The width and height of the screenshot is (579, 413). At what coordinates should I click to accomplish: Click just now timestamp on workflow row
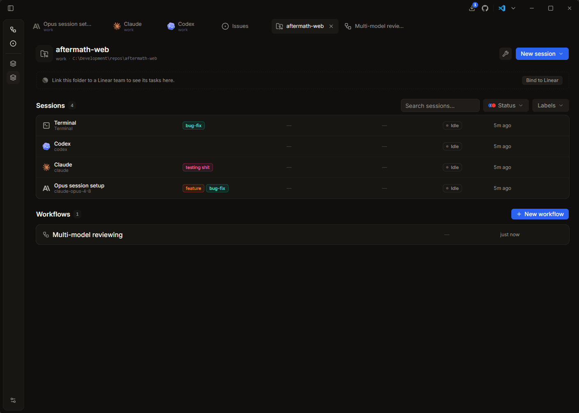(x=510, y=235)
